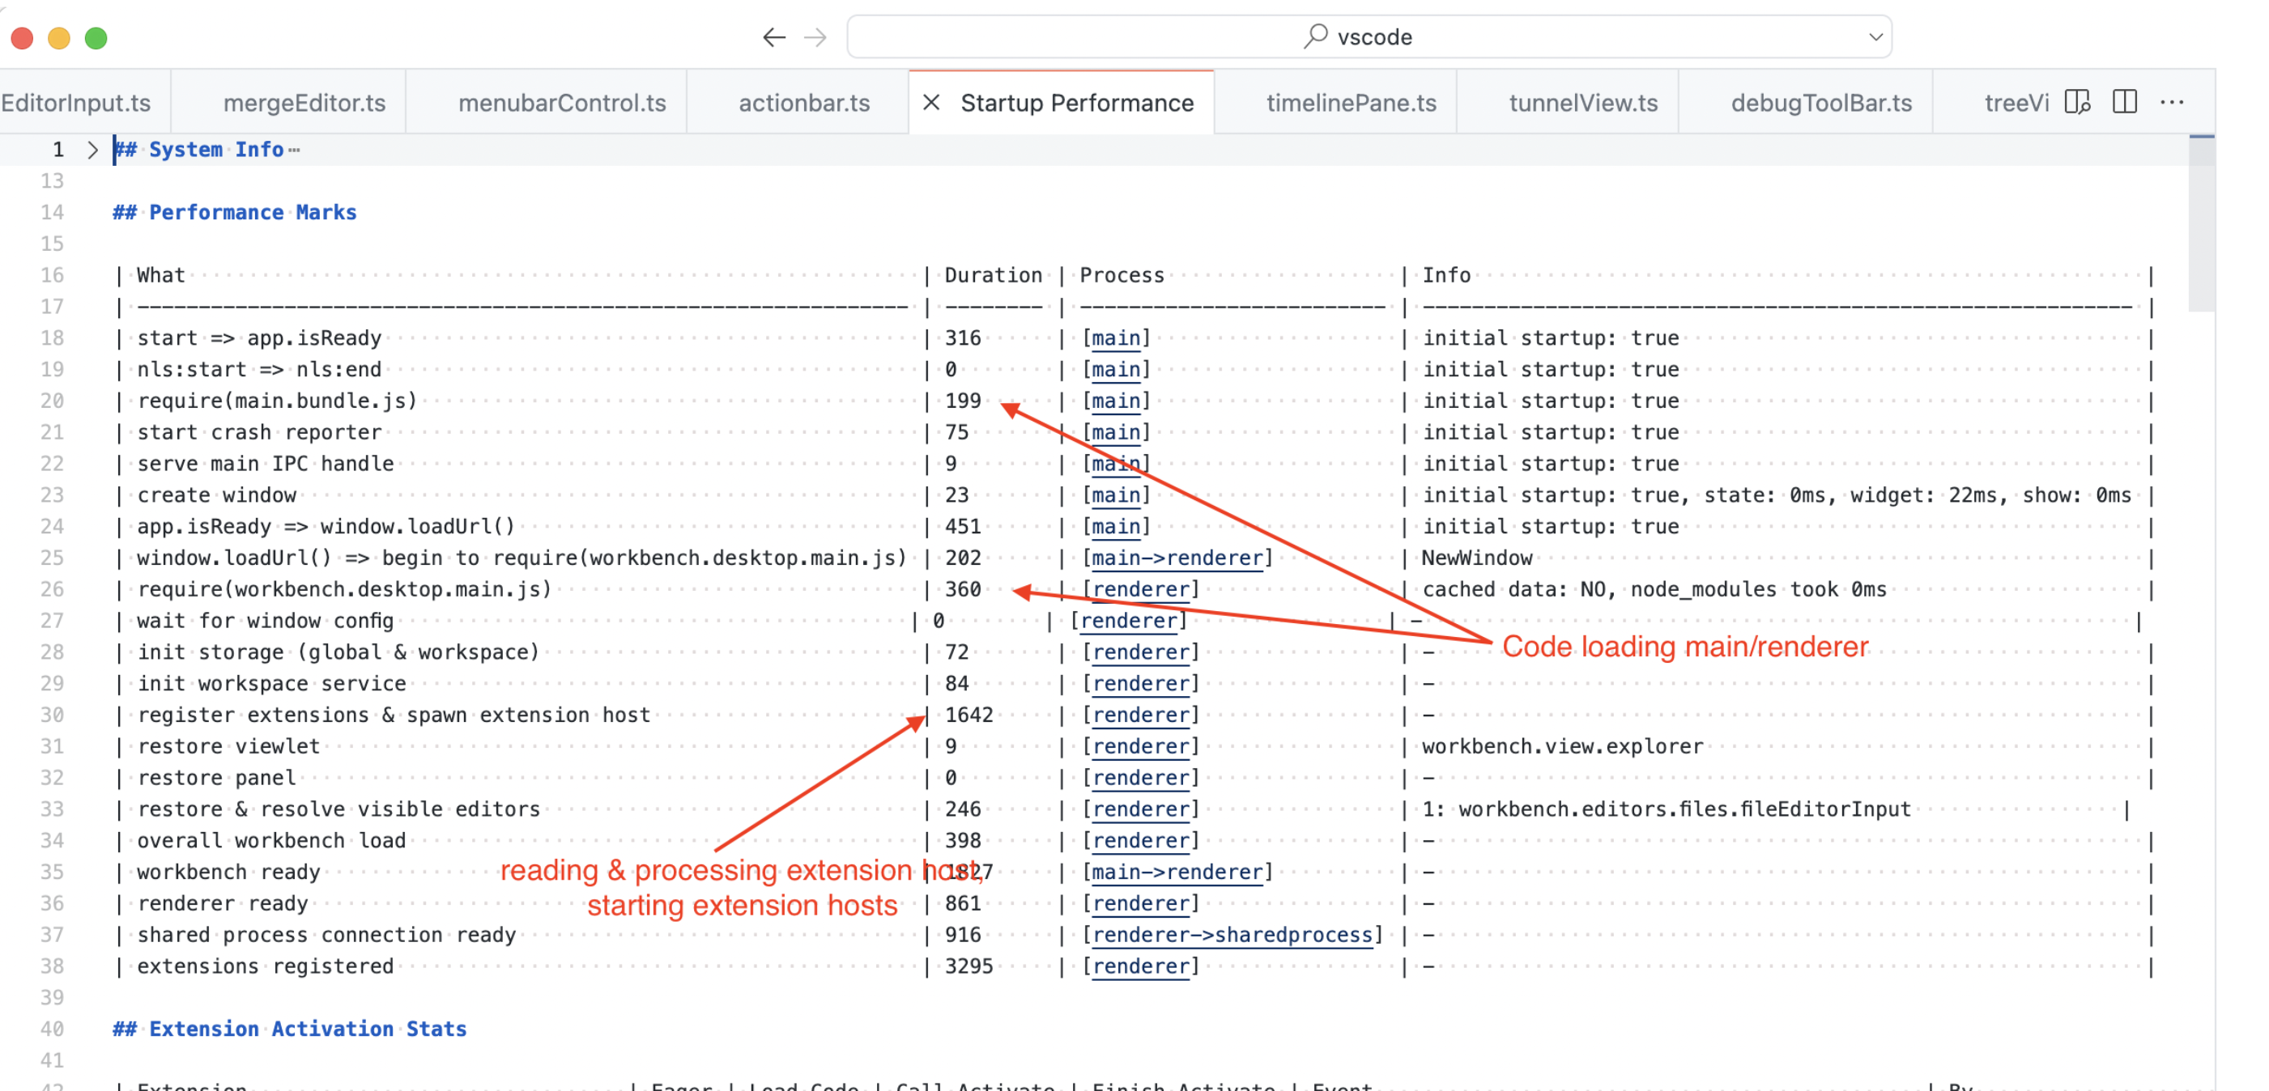Close the Startup Performance tab
This screenshot has height=1091, width=2269.
tap(931, 102)
